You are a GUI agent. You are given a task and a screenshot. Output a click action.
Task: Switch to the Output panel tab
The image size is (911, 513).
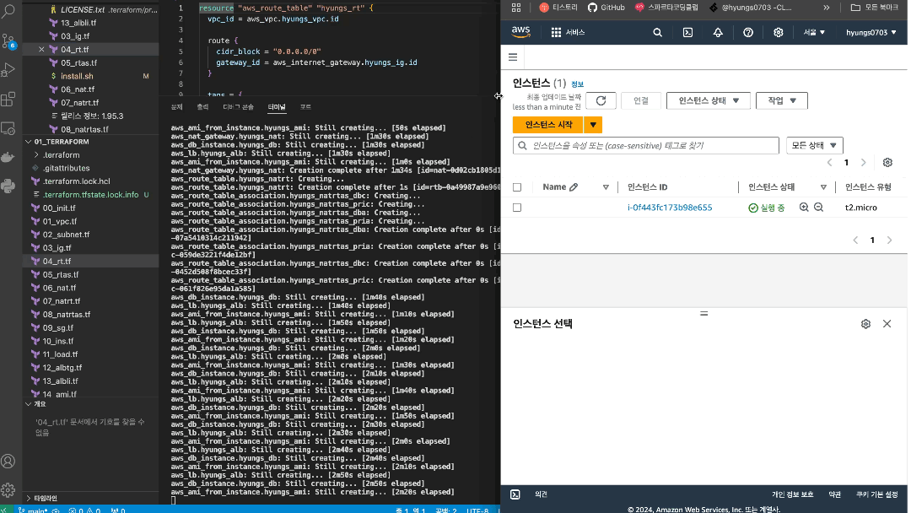[x=202, y=107]
